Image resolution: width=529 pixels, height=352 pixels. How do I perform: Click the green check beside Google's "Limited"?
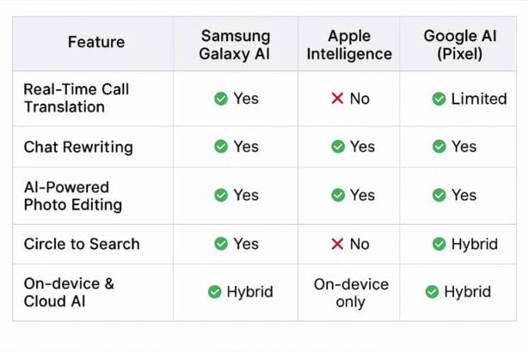[x=439, y=99]
